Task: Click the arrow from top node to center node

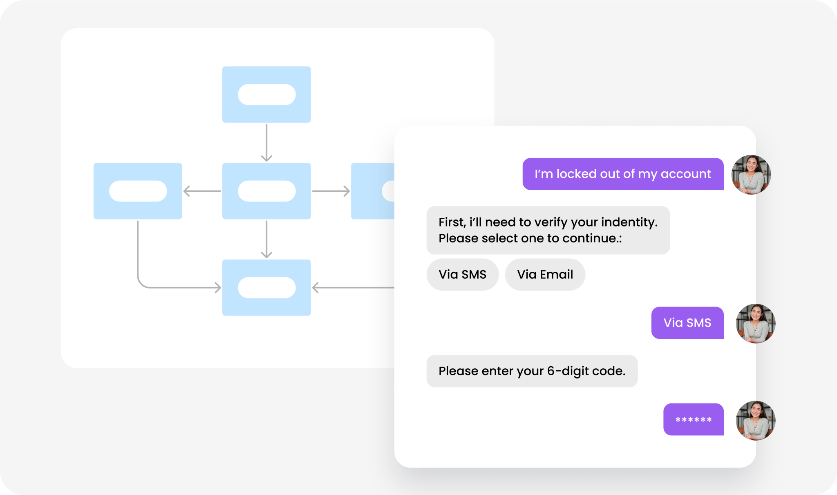Action: [266, 142]
